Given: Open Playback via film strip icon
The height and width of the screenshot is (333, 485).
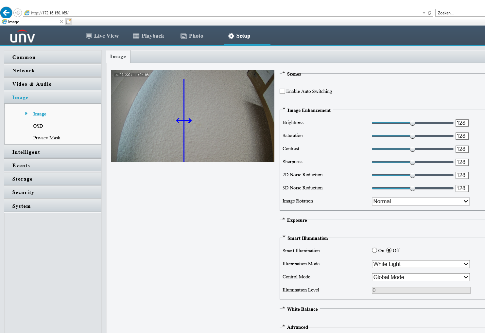Looking at the screenshot, I should click(x=136, y=36).
